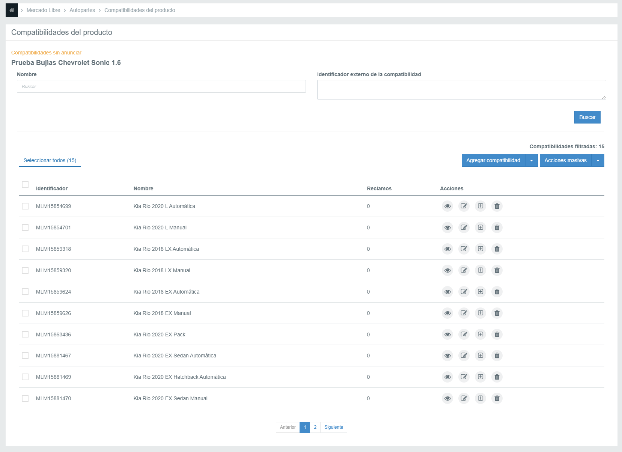Go to home via breadcrumb house icon
Image resolution: width=622 pixels, height=452 pixels.
[12, 10]
